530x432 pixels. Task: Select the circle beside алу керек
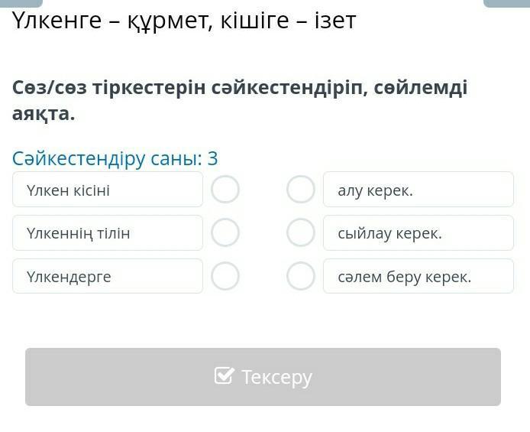click(301, 190)
